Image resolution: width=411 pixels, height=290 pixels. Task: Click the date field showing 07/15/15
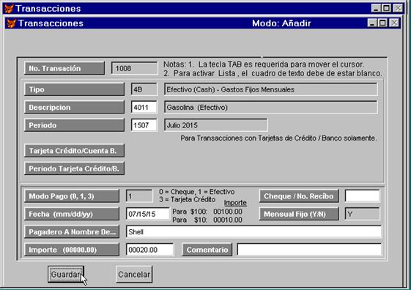click(148, 214)
